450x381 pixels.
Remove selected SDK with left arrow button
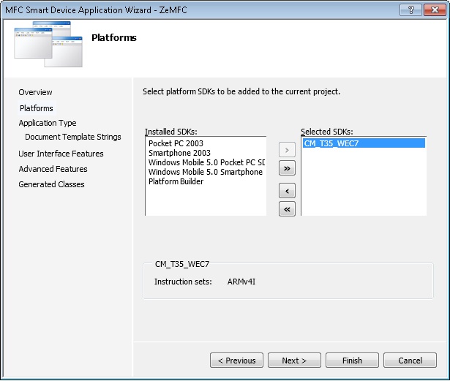coord(287,191)
